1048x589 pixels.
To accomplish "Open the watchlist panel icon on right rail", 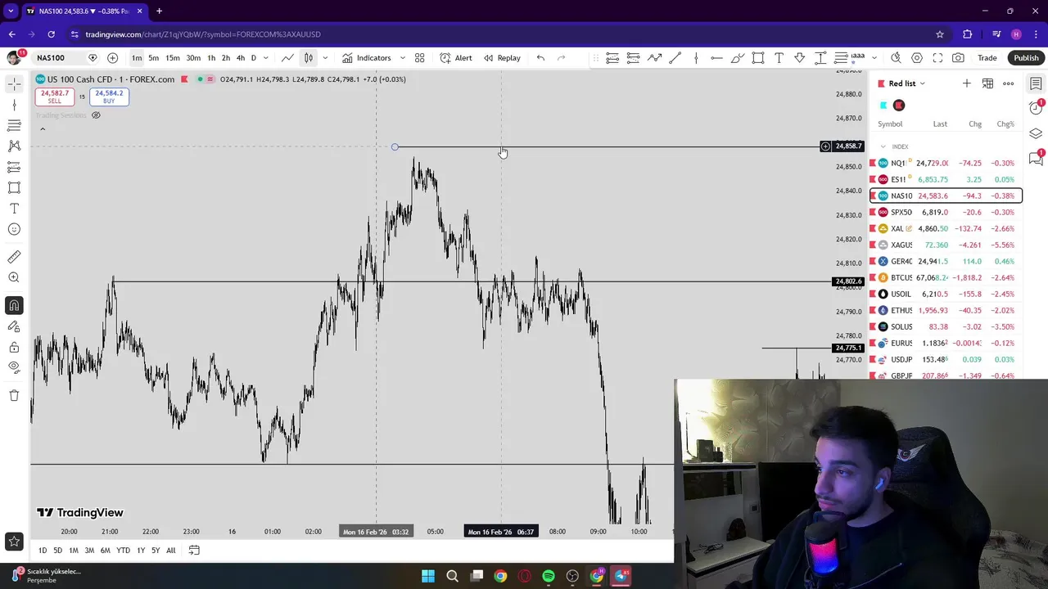I will 1036,83.
